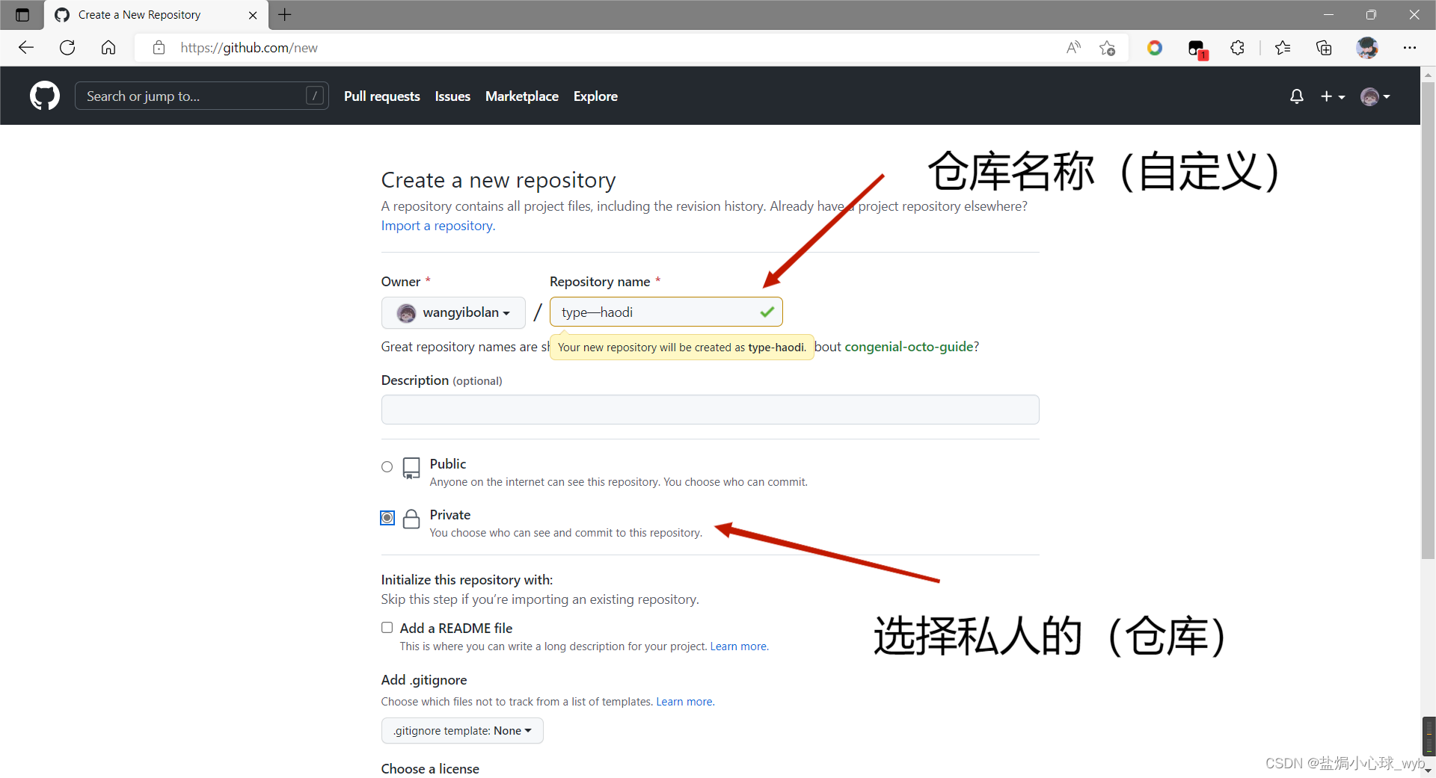Open the GitHub user avatar menu

(1375, 96)
